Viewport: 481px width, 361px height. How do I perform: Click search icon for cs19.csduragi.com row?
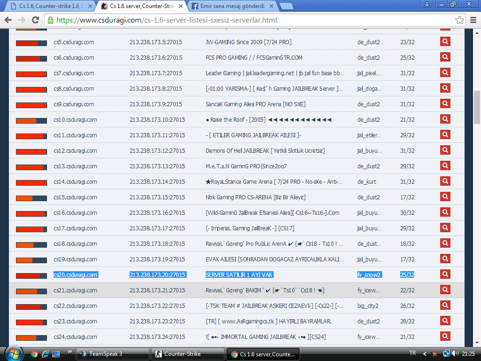[x=445, y=259]
